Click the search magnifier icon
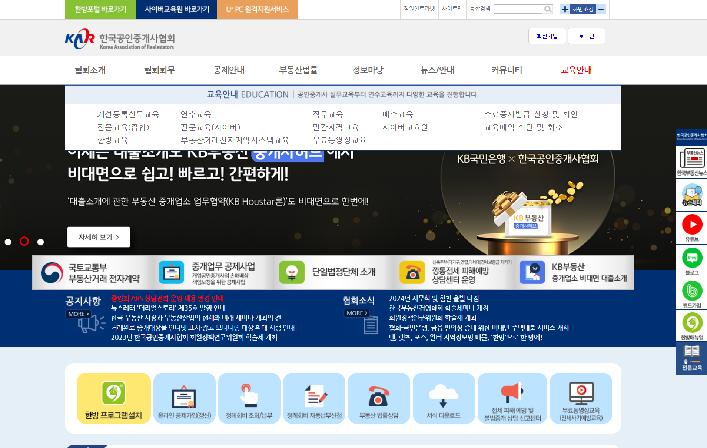Image resolution: width=707 pixels, height=448 pixels. 547,9
